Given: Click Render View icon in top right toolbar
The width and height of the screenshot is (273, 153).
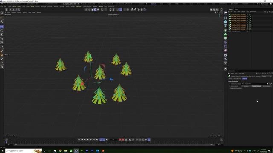Looking at the screenshot, I should tap(212, 10).
